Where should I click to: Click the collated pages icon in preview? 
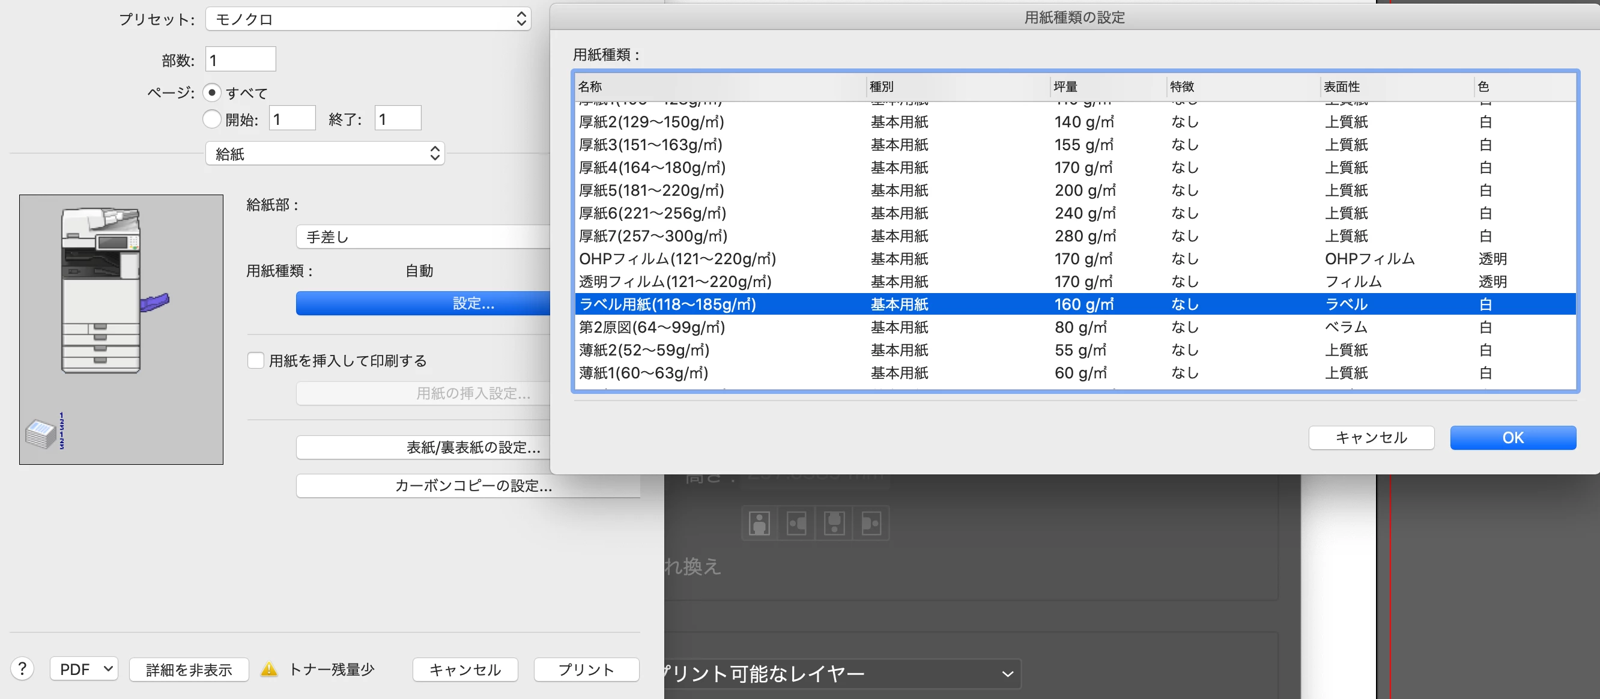point(44,432)
